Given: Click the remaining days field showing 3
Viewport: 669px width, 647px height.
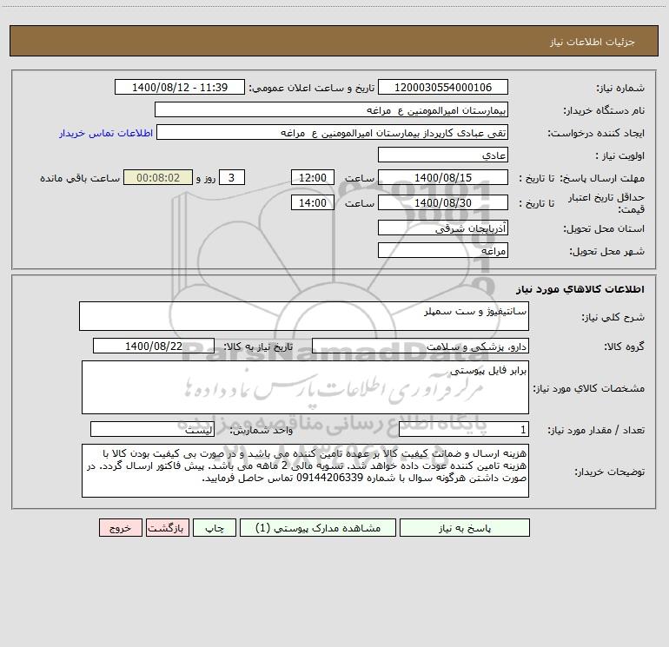Looking at the screenshot, I should point(232,177).
